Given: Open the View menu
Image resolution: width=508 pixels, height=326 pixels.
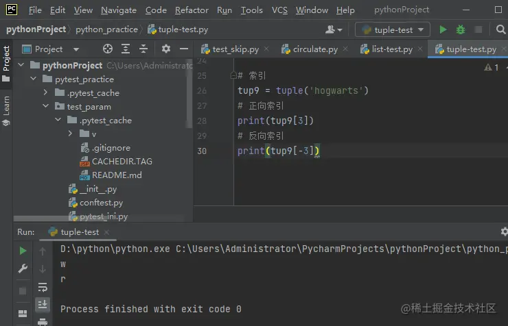Looking at the screenshot, I should click(x=83, y=10).
